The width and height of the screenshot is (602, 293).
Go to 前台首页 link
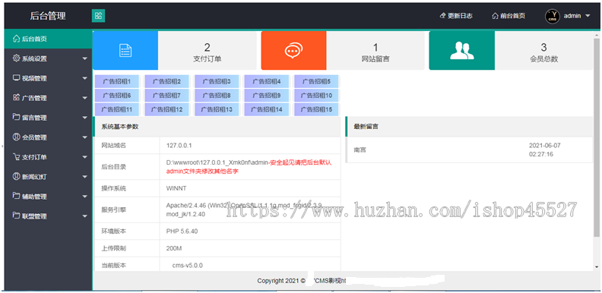[x=509, y=16]
